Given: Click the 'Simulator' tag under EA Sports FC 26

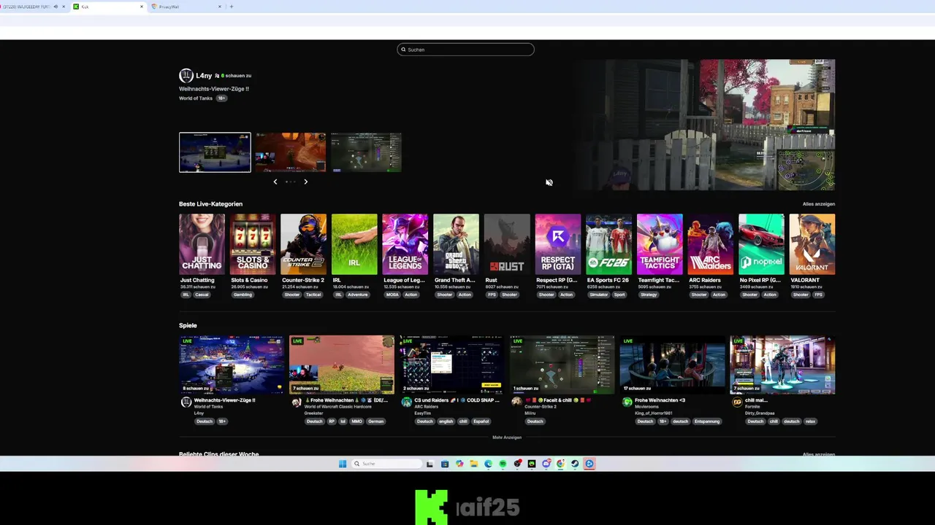Looking at the screenshot, I should coord(598,295).
